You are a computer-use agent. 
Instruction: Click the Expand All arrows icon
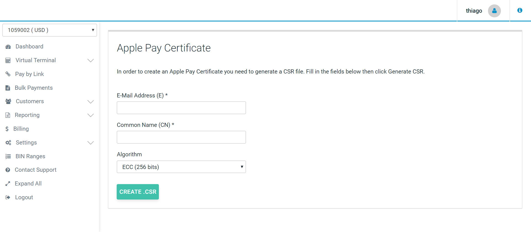point(8,184)
